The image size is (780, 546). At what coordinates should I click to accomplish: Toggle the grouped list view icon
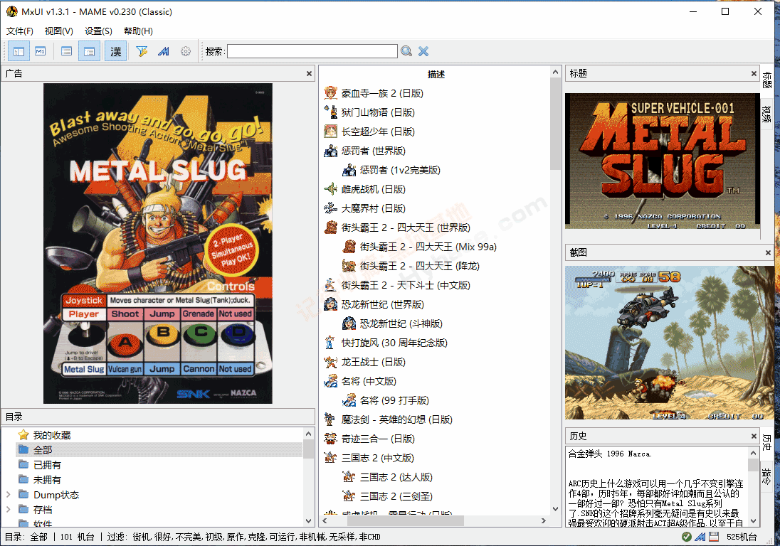point(90,51)
